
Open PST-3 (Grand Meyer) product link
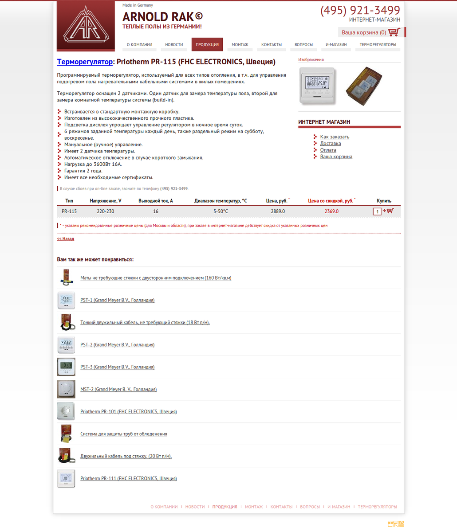(117, 367)
